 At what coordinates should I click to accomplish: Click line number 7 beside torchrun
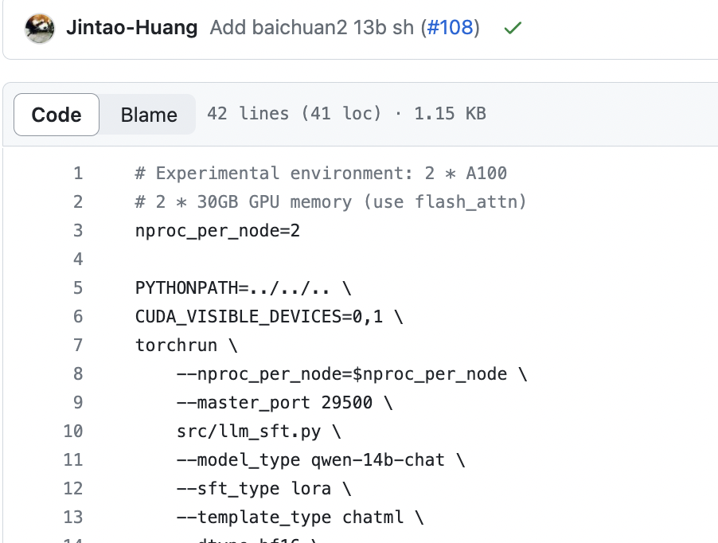tap(77, 346)
